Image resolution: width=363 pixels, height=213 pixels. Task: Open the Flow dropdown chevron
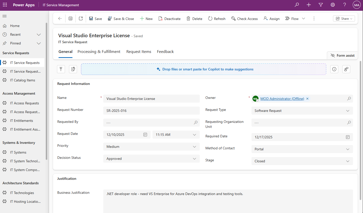pyautogui.click(x=303, y=18)
